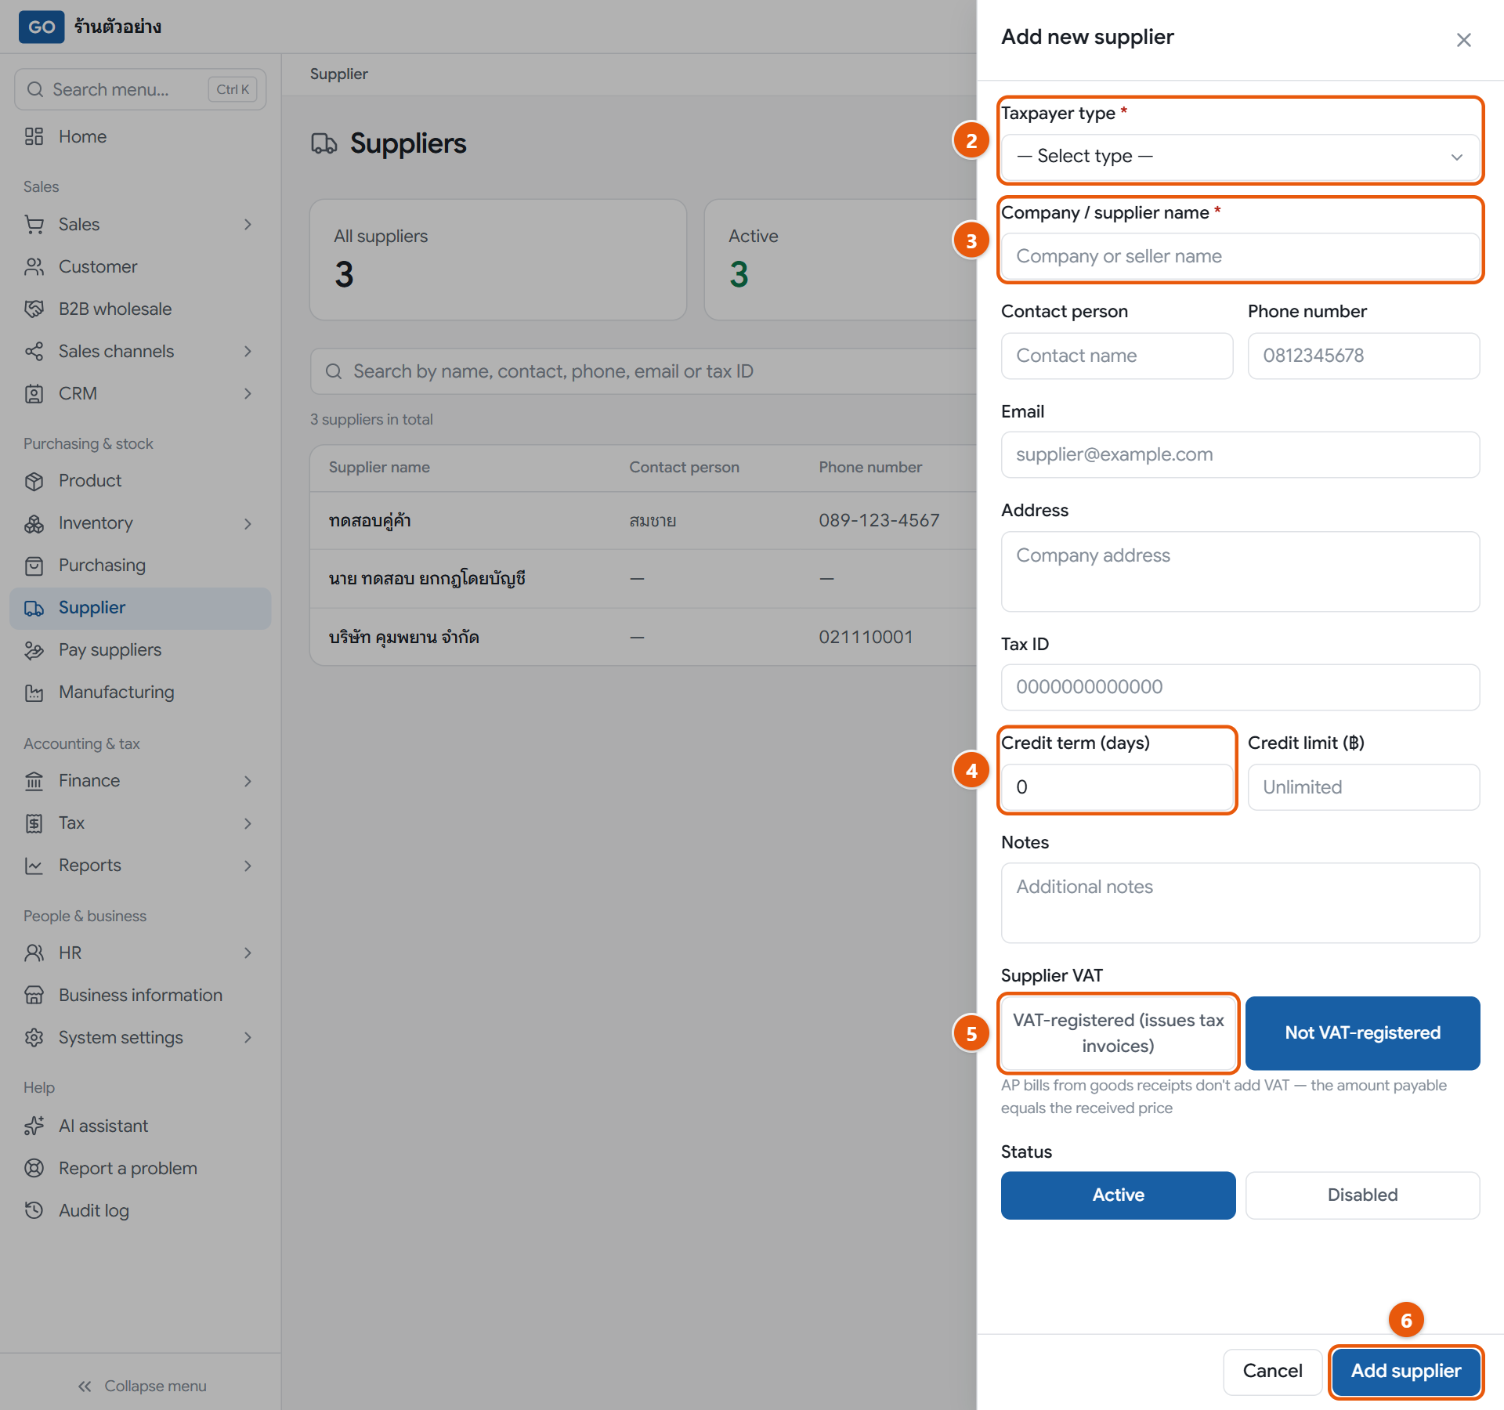Select Not VAT-registered option

pyautogui.click(x=1362, y=1033)
